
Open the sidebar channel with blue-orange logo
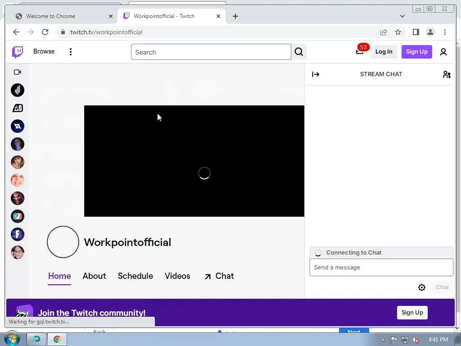[x=18, y=216]
